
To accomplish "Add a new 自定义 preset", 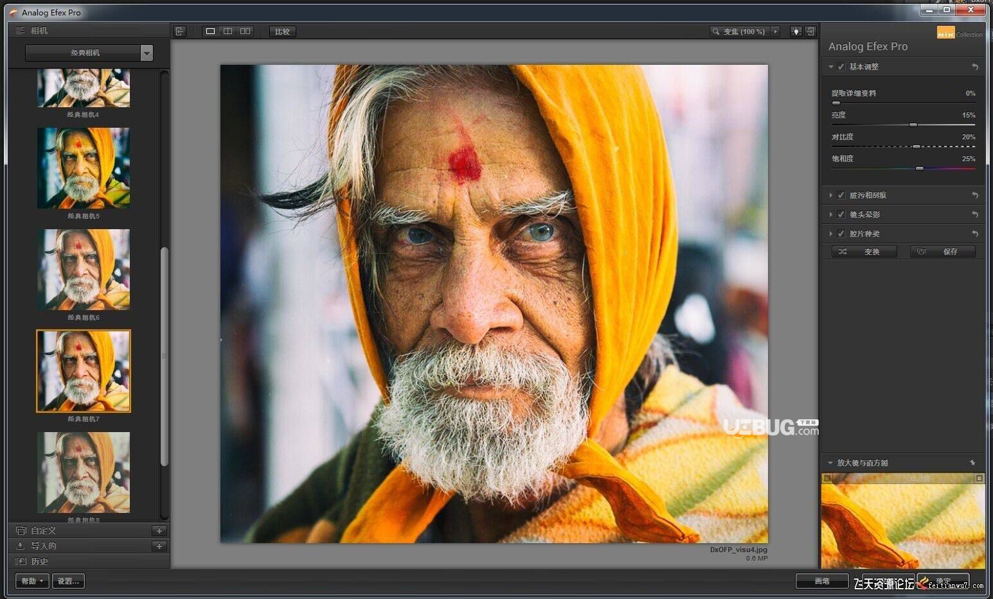I will (159, 530).
